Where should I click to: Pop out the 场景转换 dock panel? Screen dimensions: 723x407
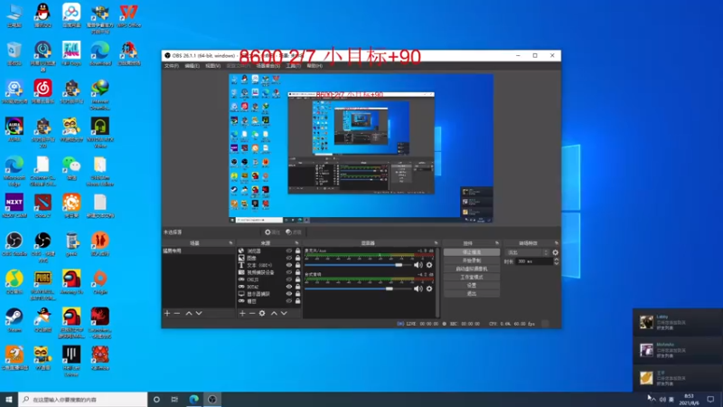pyautogui.click(x=556, y=243)
